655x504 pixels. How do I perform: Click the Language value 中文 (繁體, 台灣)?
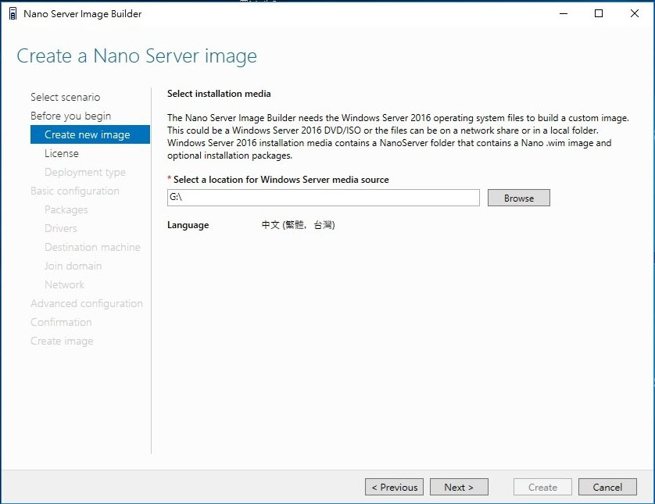[299, 225]
